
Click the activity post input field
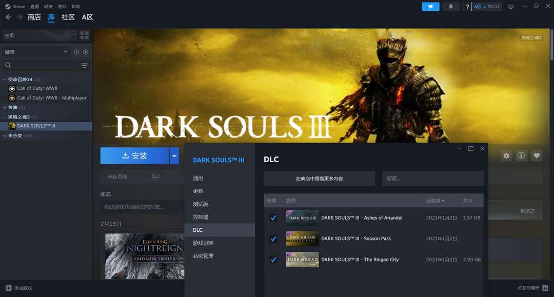click(142, 207)
